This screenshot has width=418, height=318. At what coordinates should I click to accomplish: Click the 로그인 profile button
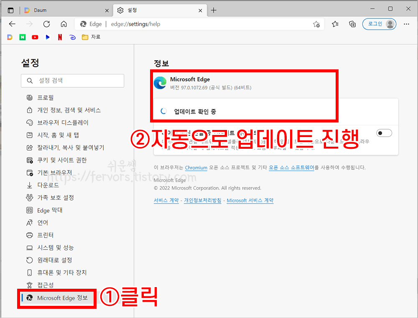pos(379,24)
